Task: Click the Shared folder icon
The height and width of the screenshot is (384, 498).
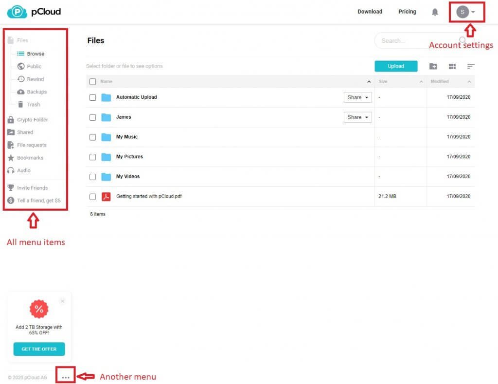Action: pos(11,132)
